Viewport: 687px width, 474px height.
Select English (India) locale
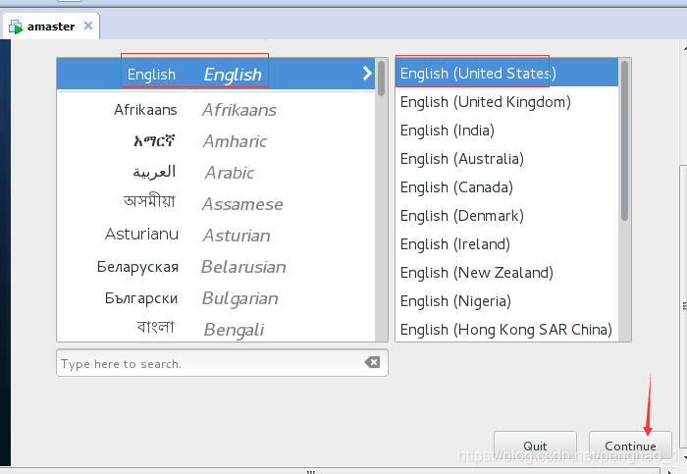click(x=506, y=131)
